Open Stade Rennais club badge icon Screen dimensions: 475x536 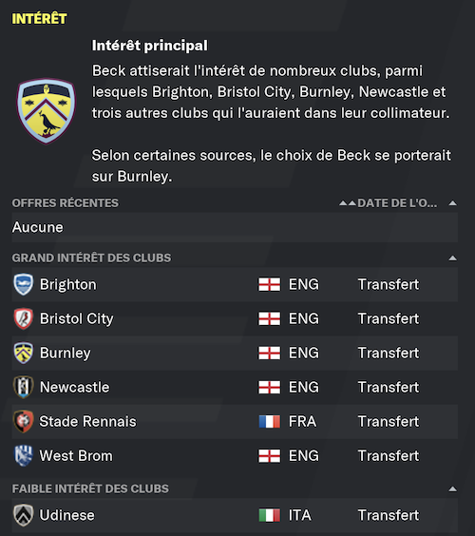pos(23,422)
